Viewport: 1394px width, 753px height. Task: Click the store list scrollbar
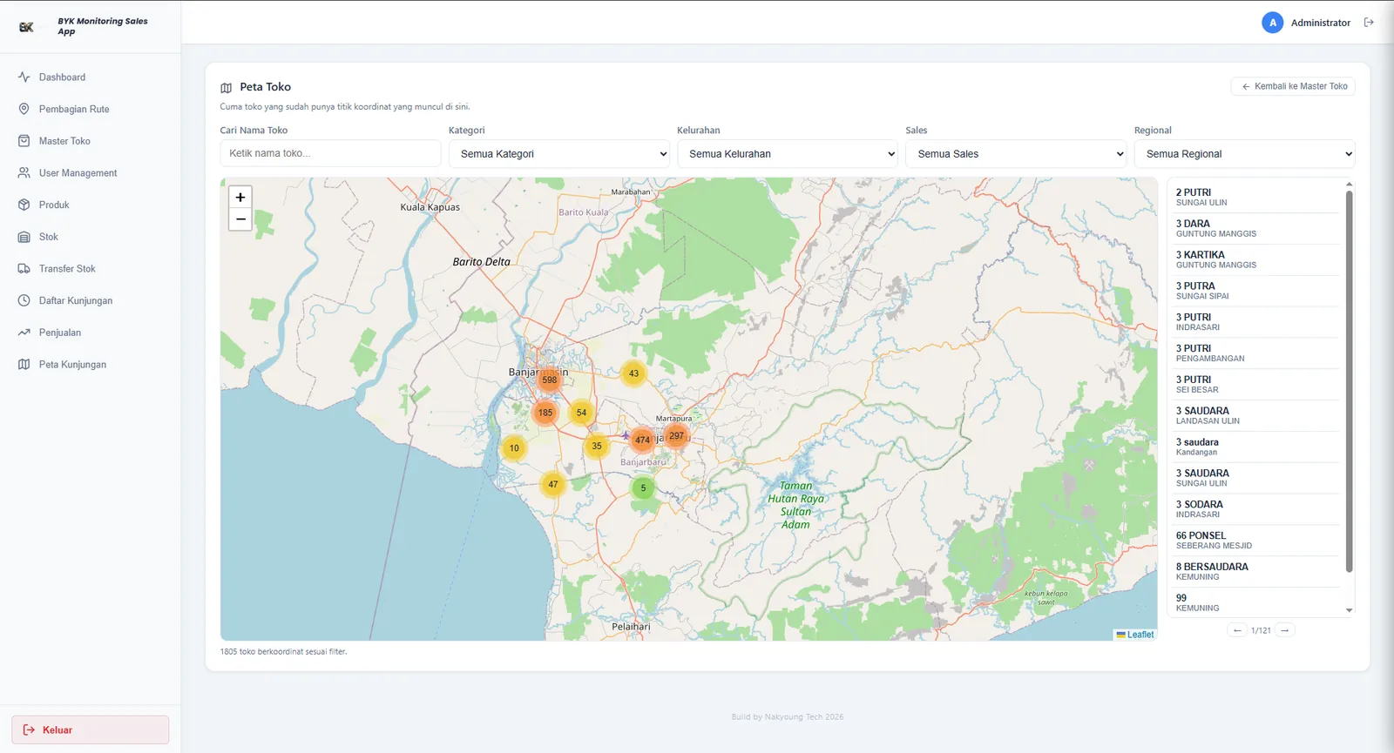1350,381
